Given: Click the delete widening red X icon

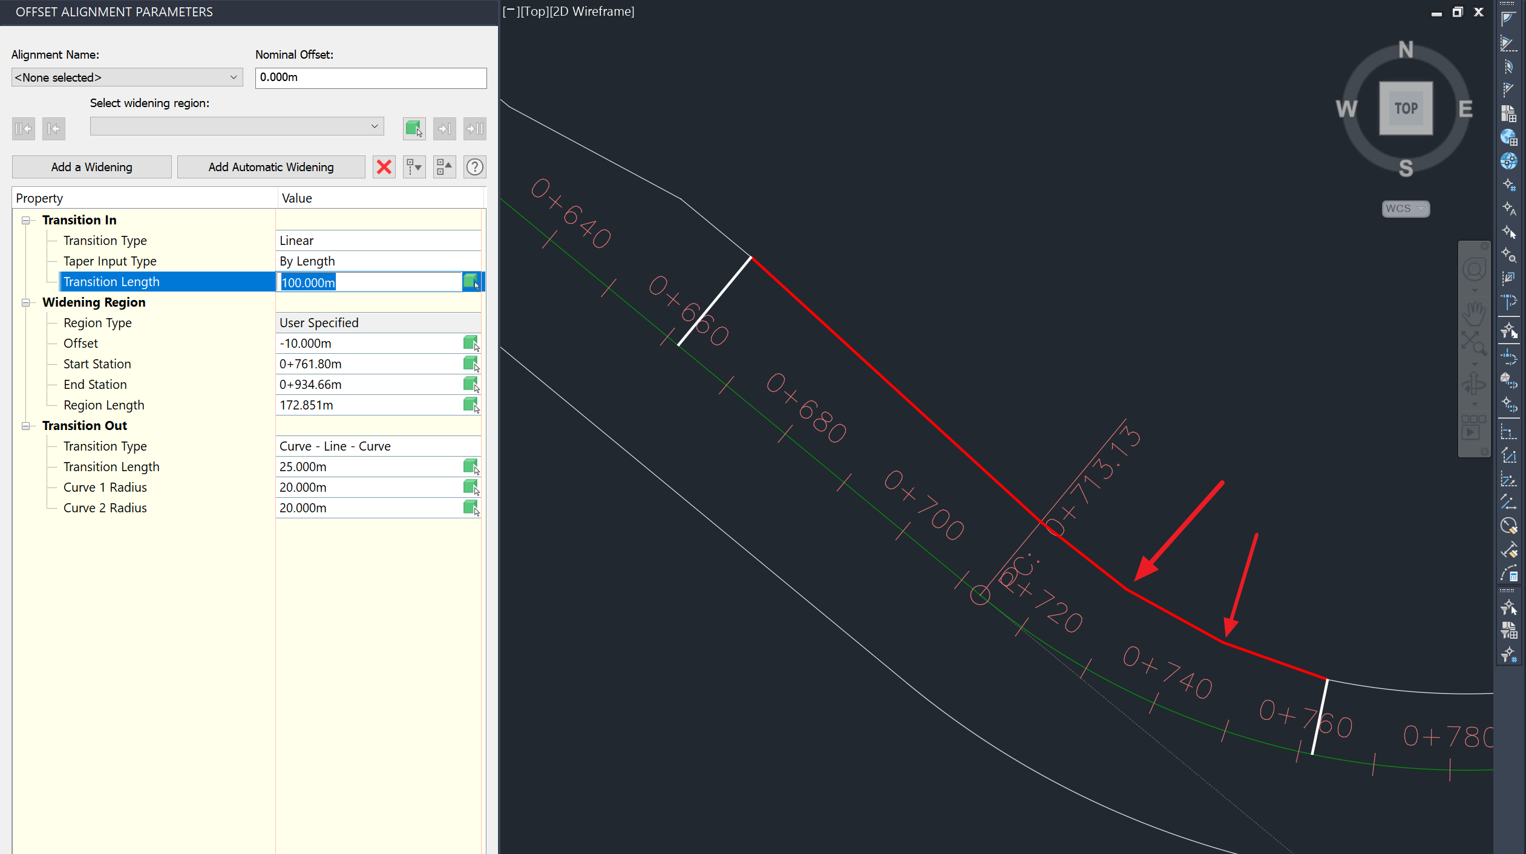Looking at the screenshot, I should point(385,166).
